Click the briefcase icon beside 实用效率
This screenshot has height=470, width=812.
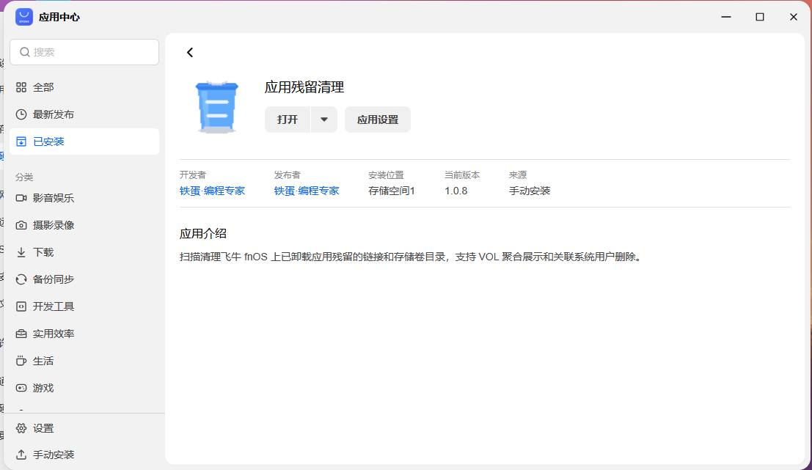click(x=21, y=334)
